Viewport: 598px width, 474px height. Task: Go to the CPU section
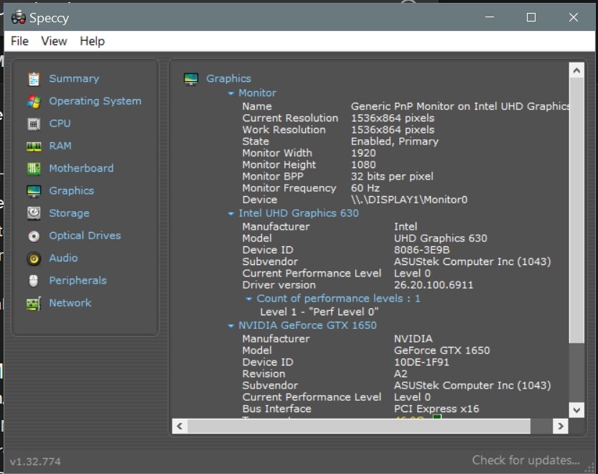(60, 124)
